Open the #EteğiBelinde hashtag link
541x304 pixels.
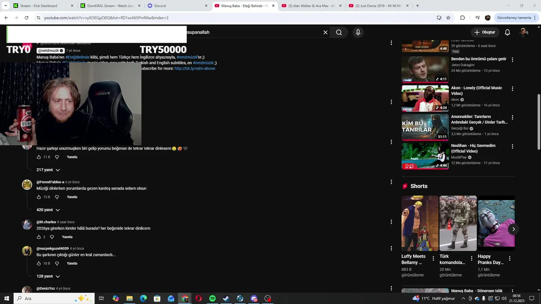(x=77, y=57)
